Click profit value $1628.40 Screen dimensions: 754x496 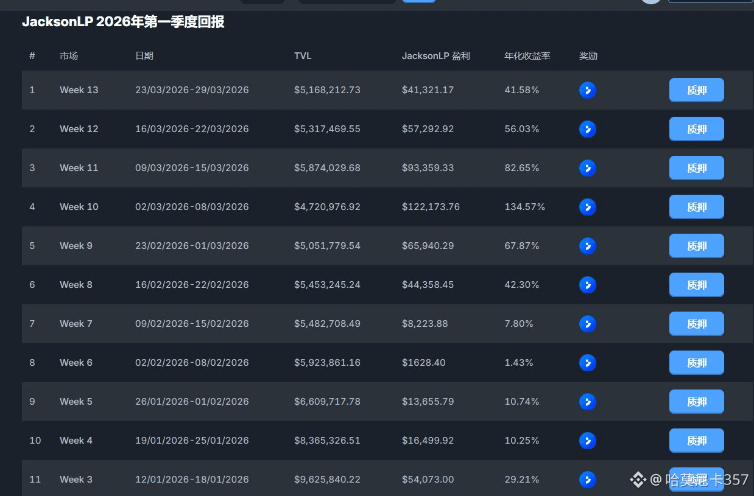pyautogui.click(x=424, y=363)
